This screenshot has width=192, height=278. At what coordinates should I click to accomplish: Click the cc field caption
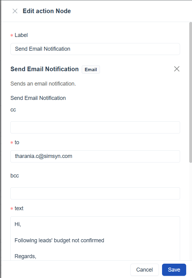pyautogui.click(x=13, y=110)
